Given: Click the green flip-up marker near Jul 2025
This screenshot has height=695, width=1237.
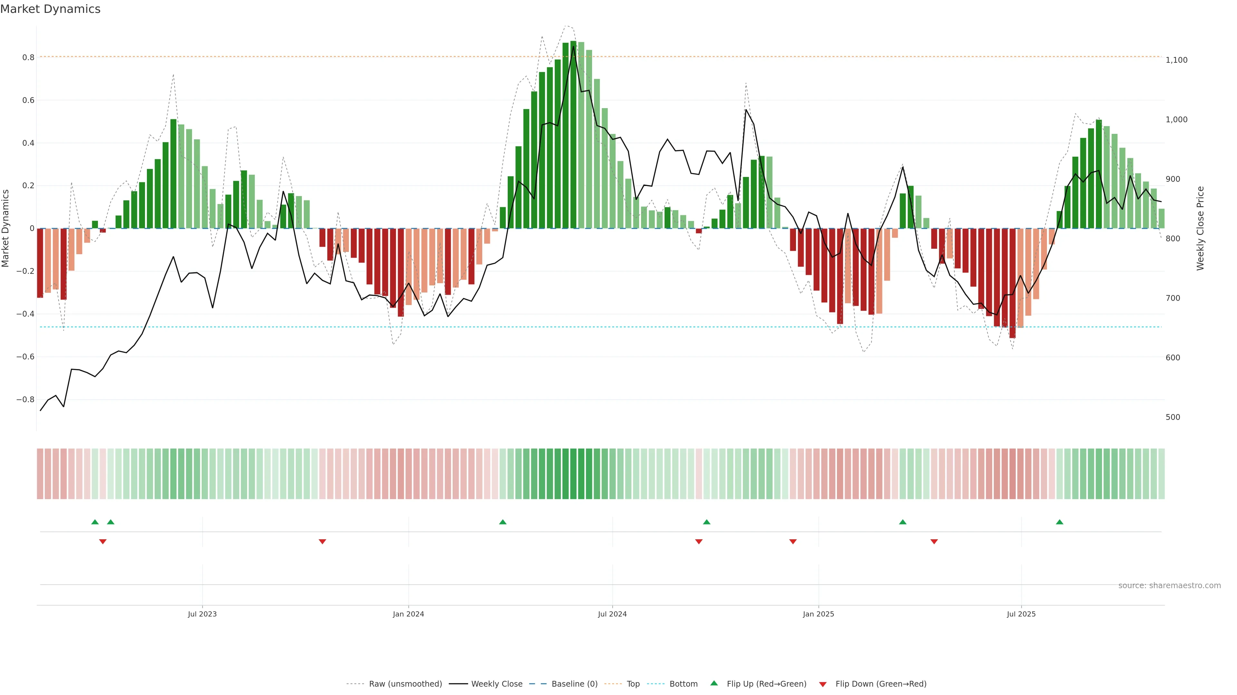Looking at the screenshot, I should coord(1059,522).
